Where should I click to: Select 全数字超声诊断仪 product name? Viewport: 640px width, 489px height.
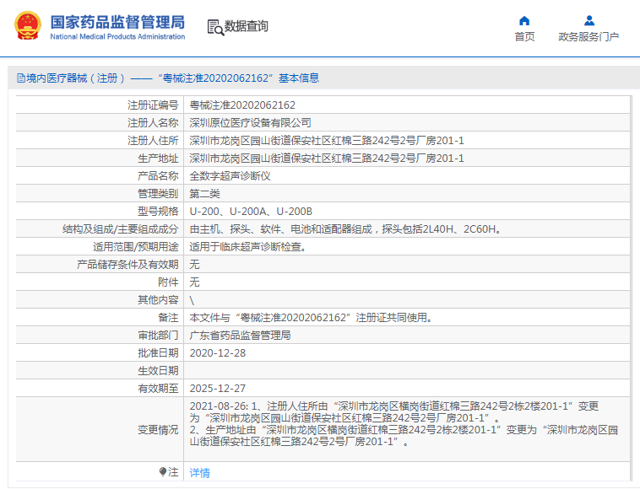coord(230,176)
